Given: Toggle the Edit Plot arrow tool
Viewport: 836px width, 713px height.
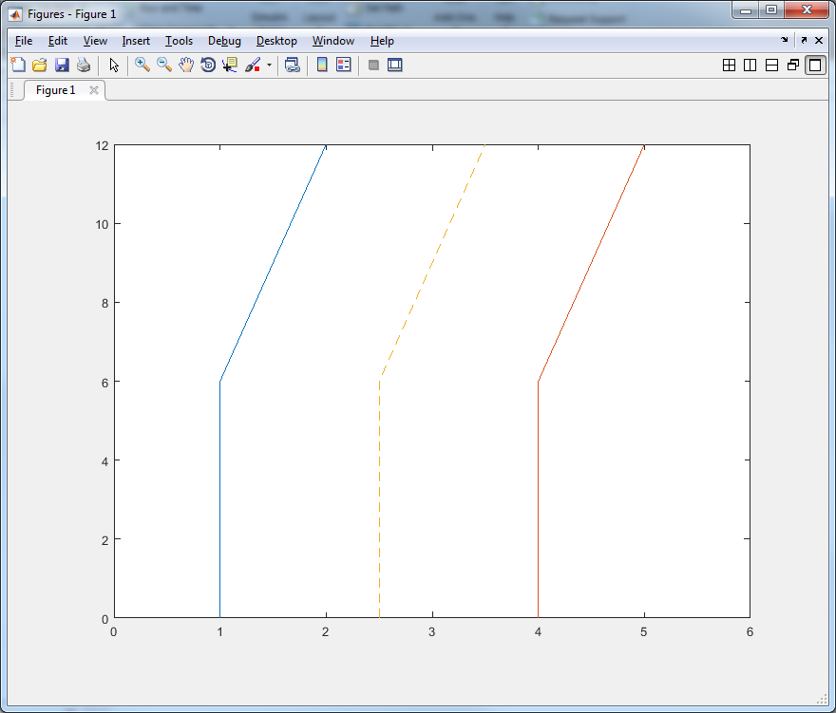Looking at the screenshot, I should (x=114, y=66).
